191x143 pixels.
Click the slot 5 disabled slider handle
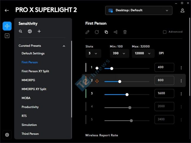[x=131, y=121]
